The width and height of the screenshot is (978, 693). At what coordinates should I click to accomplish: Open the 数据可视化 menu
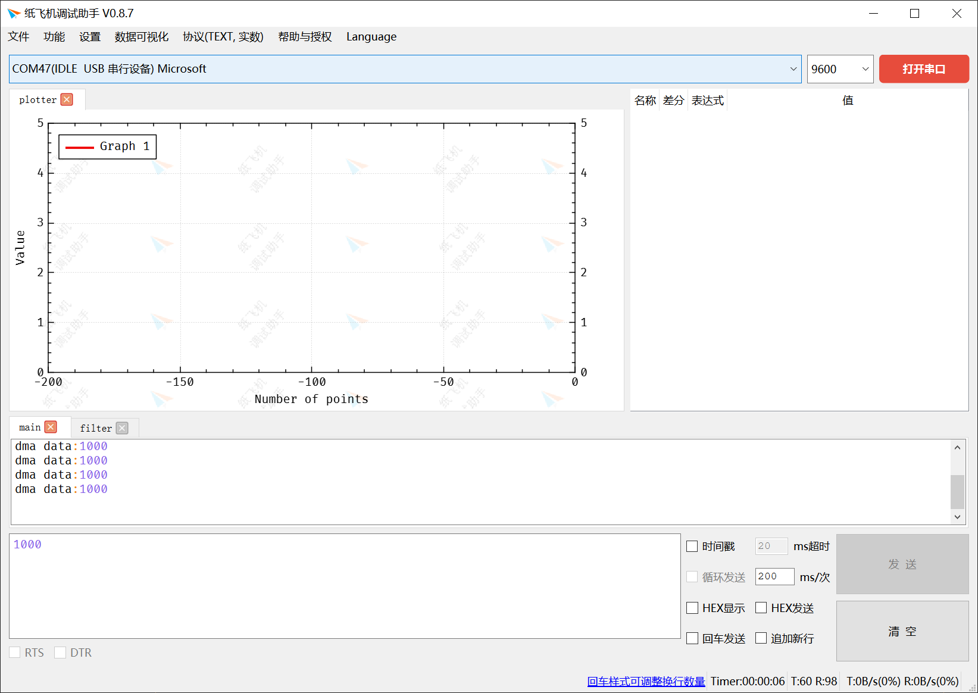(141, 37)
